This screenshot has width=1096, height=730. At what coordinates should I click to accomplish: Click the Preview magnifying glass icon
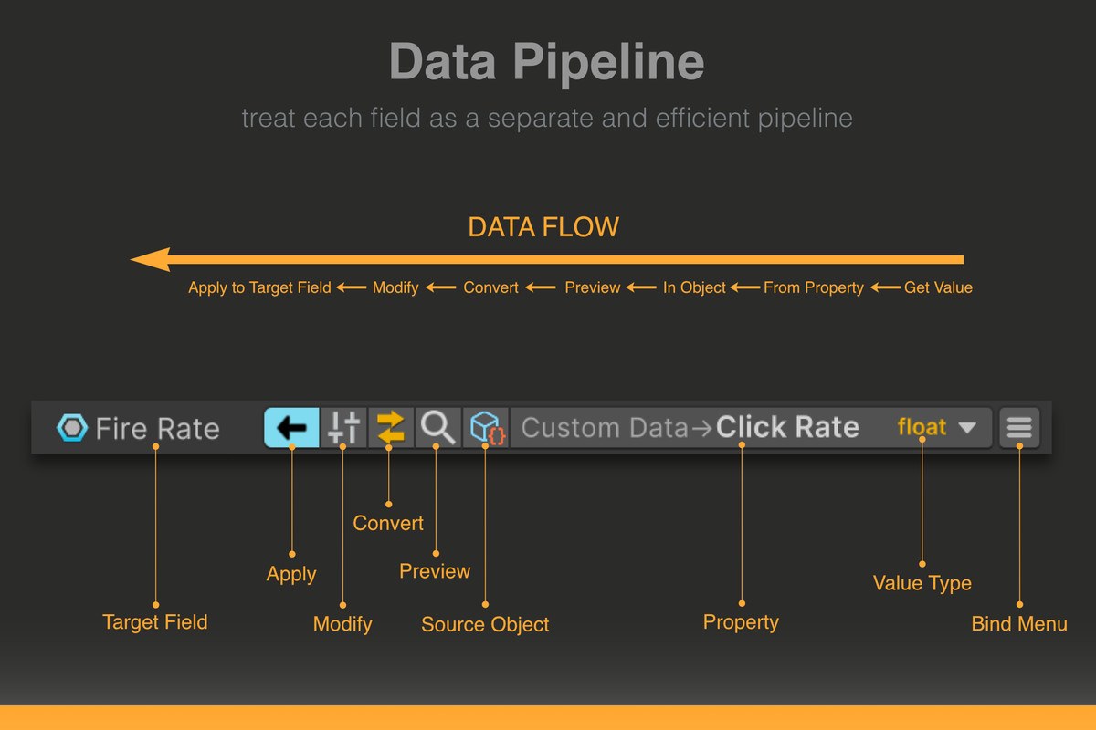pyautogui.click(x=438, y=427)
